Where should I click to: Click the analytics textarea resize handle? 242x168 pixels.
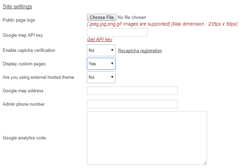[205, 163]
